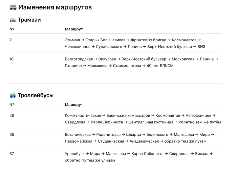
Task: Click the № column header in trolleybus table
Action: coord(12,105)
